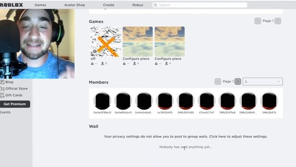Open the first Configure place thumbnail
This screenshot has width=296, height=167.
pyautogui.click(x=138, y=42)
